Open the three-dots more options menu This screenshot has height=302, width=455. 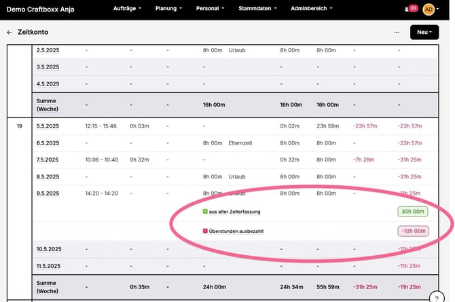(397, 32)
